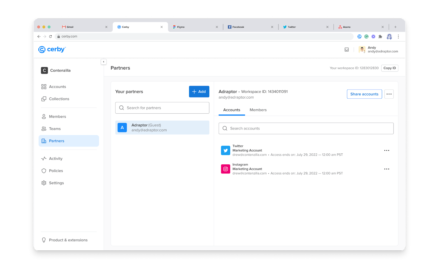
Task: Open Members in the sidebar
Action: click(x=54, y=117)
